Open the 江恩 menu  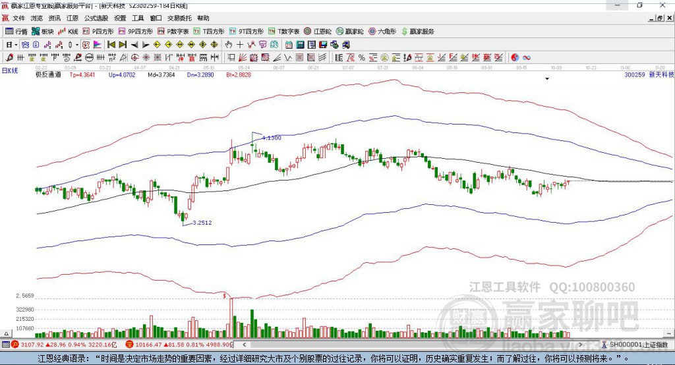[x=73, y=18]
